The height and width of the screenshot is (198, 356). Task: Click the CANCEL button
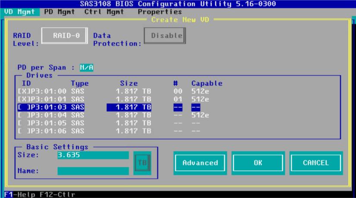tap(316, 163)
